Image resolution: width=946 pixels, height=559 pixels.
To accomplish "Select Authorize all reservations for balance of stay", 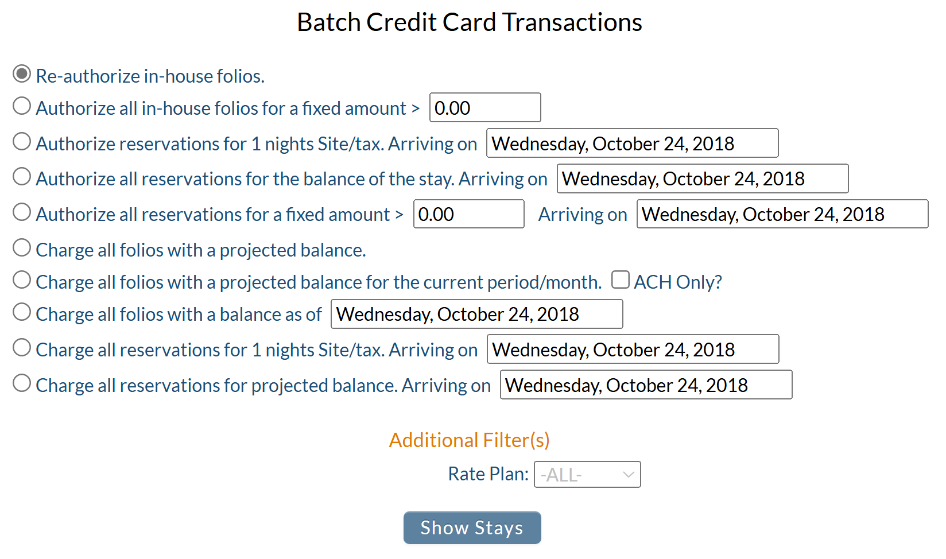I will (22, 176).
